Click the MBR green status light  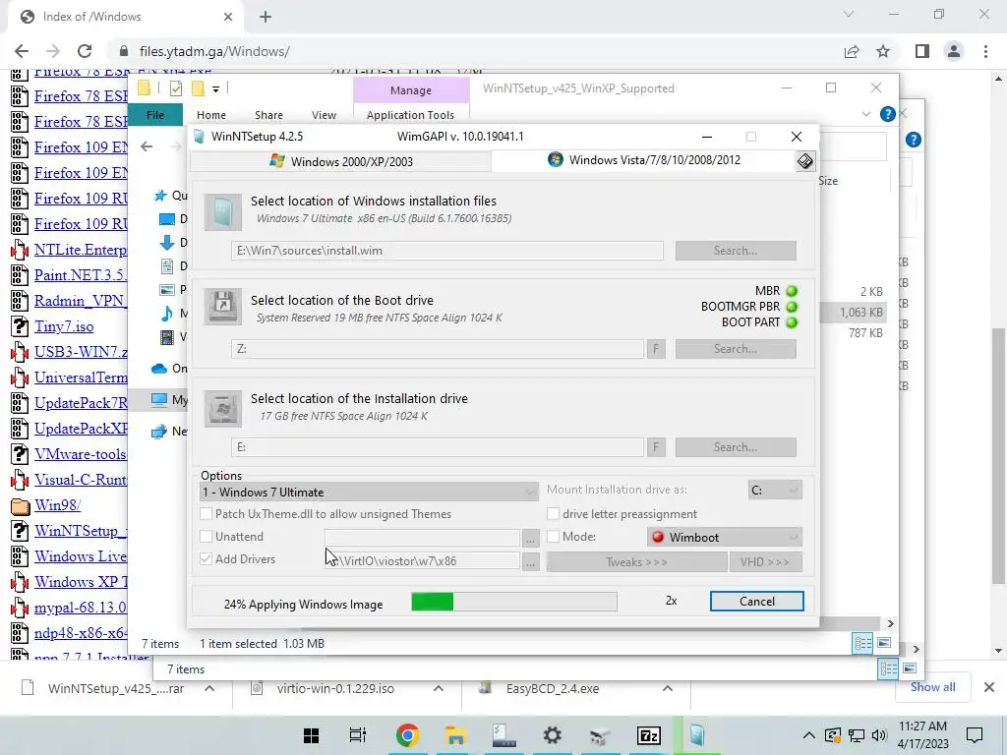click(792, 291)
